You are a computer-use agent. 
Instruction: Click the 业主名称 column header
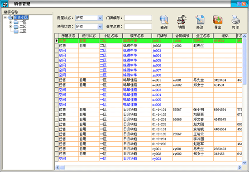point(203,36)
